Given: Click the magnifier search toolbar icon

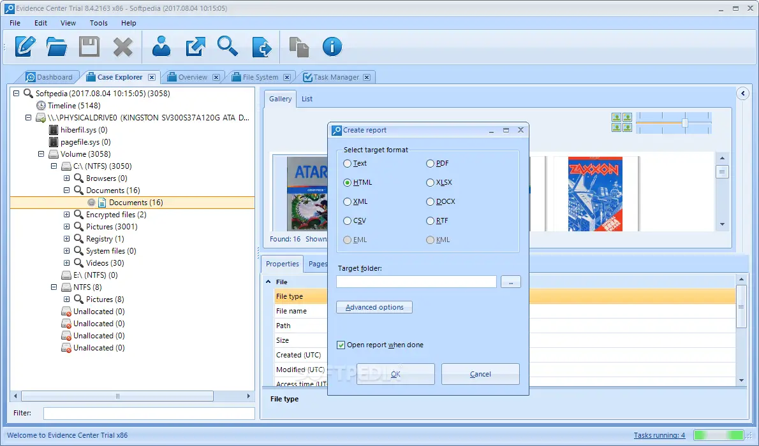Looking at the screenshot, I should click(228, 47).
